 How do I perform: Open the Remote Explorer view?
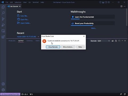click(3, 31)
